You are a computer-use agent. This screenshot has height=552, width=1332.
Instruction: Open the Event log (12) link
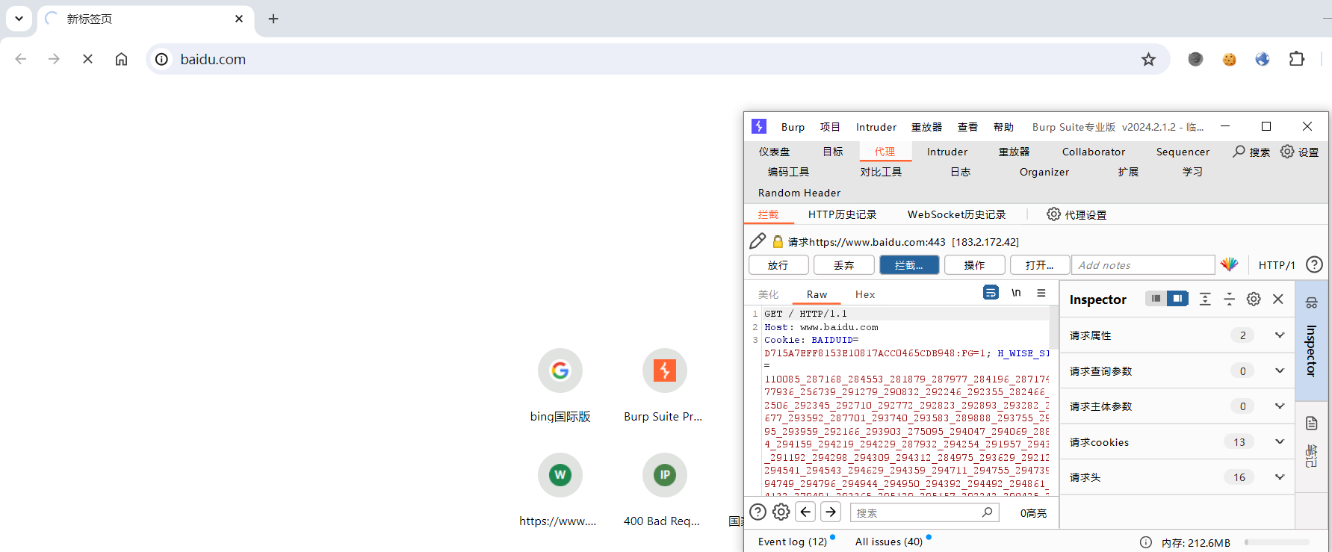[x=793, y=542]
